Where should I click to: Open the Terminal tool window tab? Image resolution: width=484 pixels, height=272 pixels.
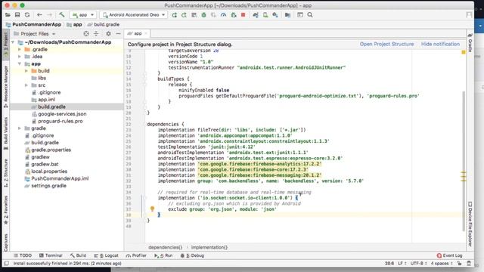coord(51,255)
